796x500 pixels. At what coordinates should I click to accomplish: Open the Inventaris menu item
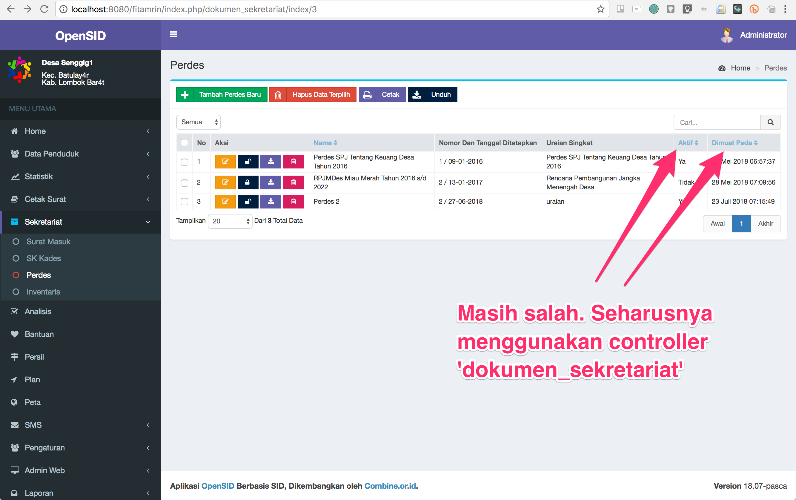point(43,292)
